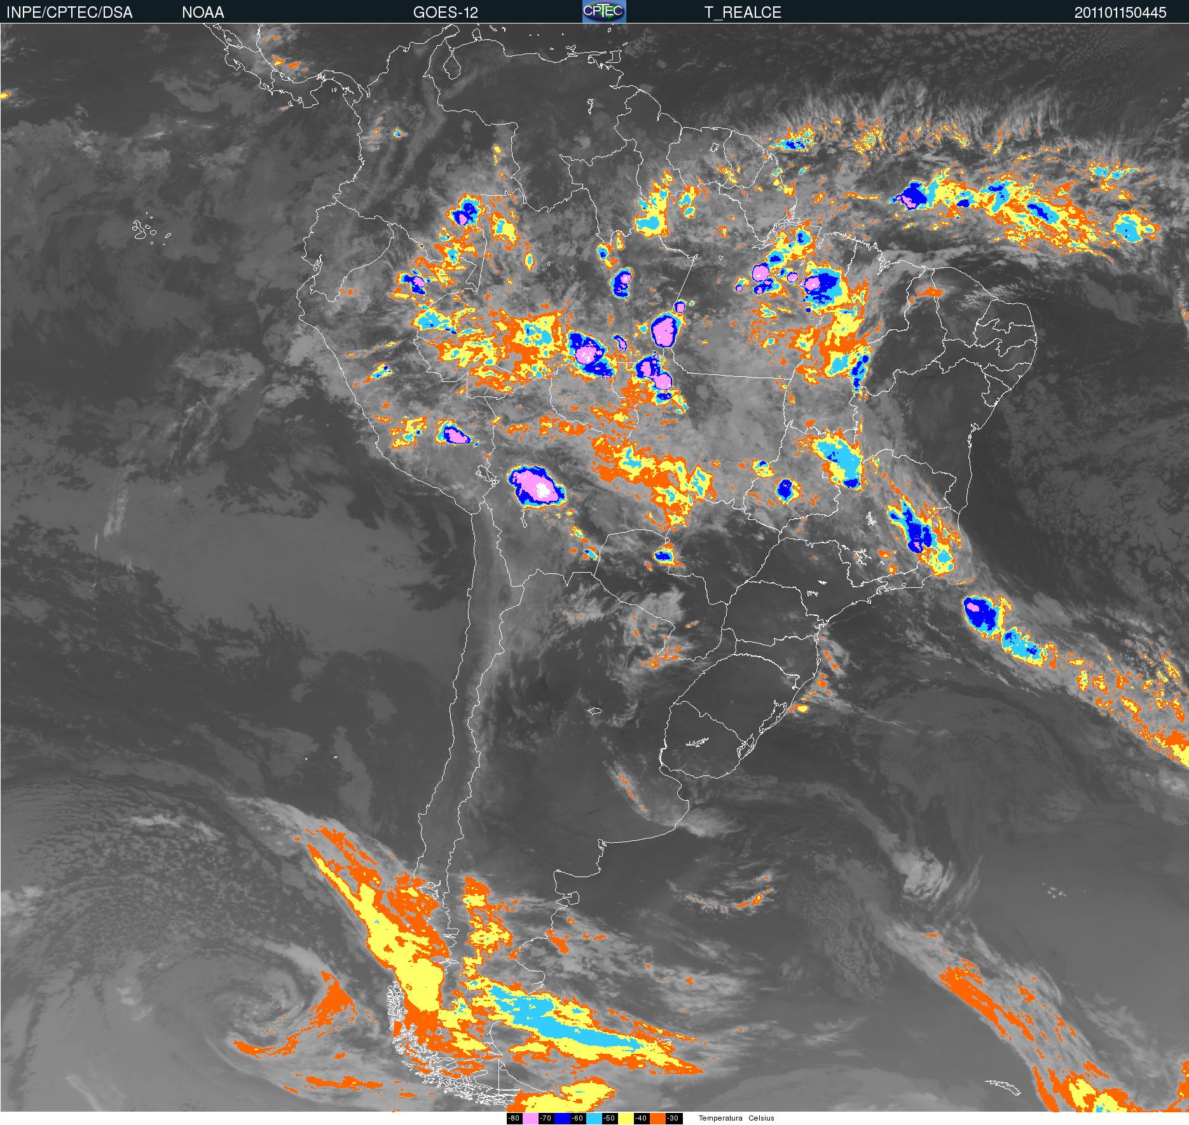Click the -50 legend value
1189x1125 pixels.
pos(609,1118)
